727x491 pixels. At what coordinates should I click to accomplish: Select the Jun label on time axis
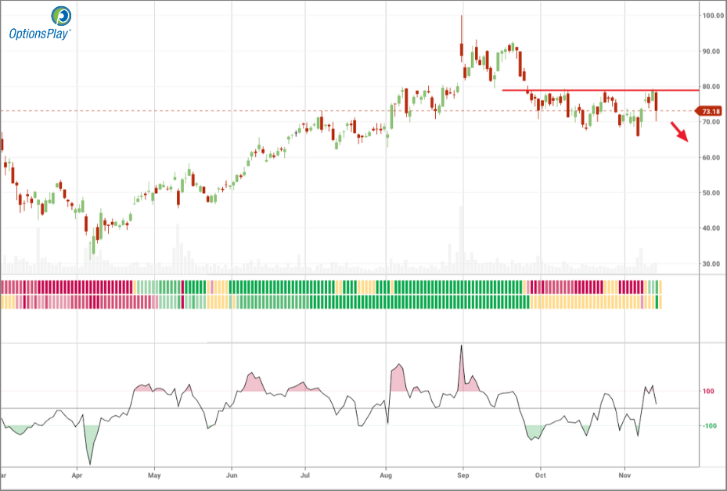[231, 475]
